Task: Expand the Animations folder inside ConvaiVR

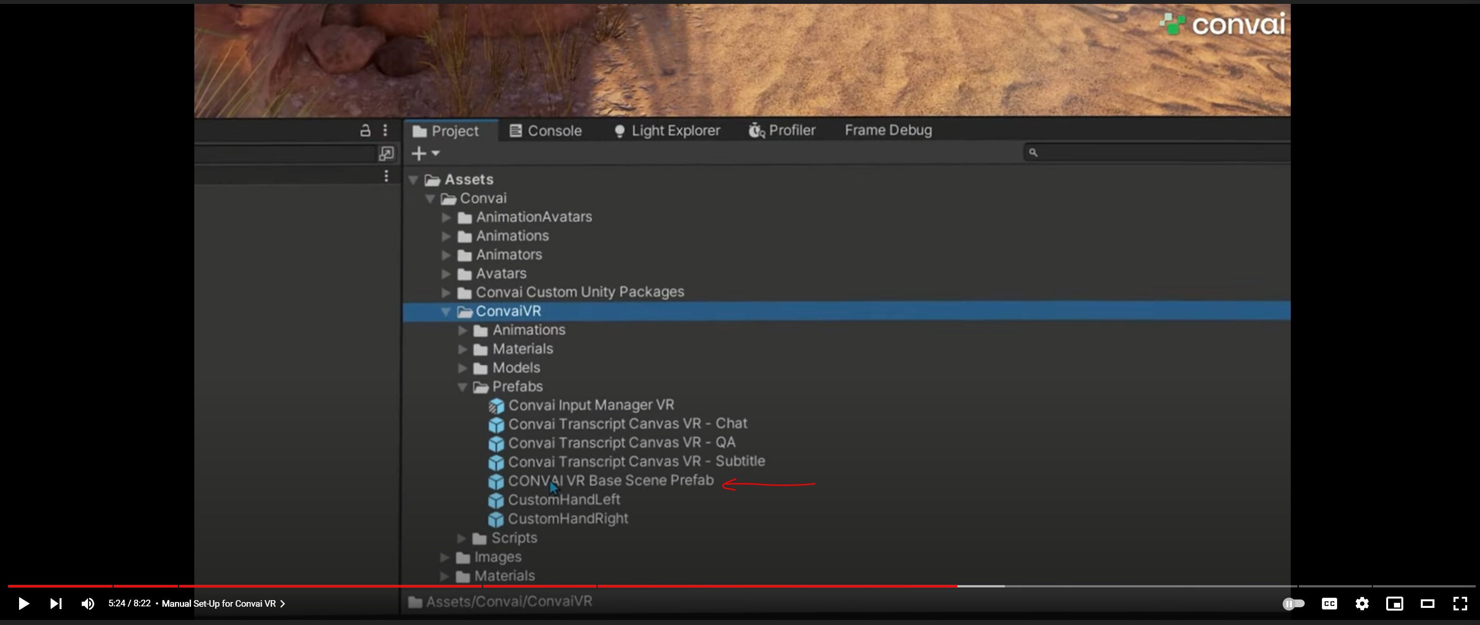Action: [462, 331]
